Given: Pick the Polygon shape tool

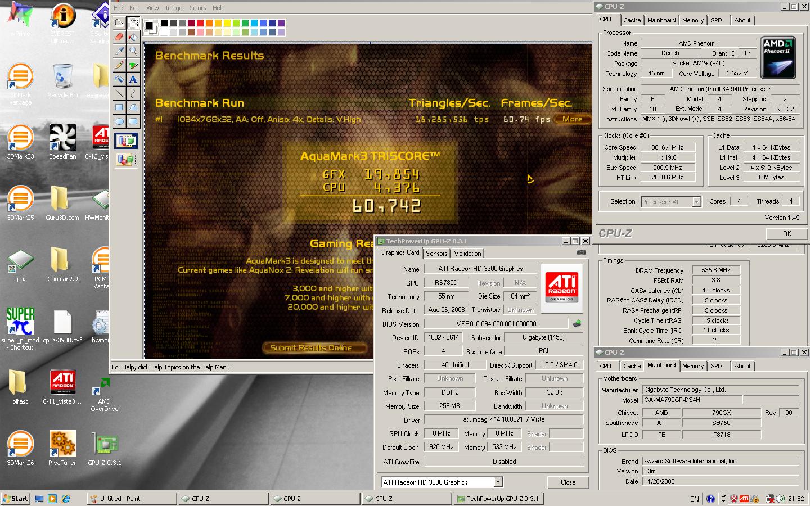Looking at the screenshot, I should [x=133, y=107].
